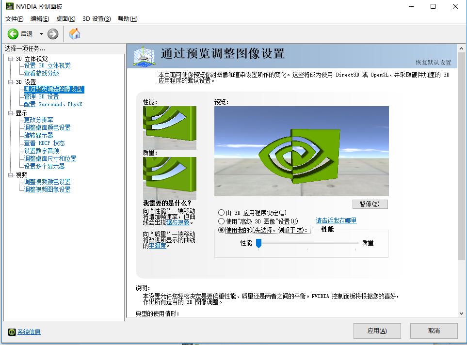Image resolution: width=467 pixels, height=345 pixels.
Task: Click the 质量 preview thumbnail
Action: click(169, 178)
